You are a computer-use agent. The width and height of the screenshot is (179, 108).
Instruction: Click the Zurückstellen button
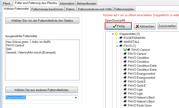coord(167,26)
